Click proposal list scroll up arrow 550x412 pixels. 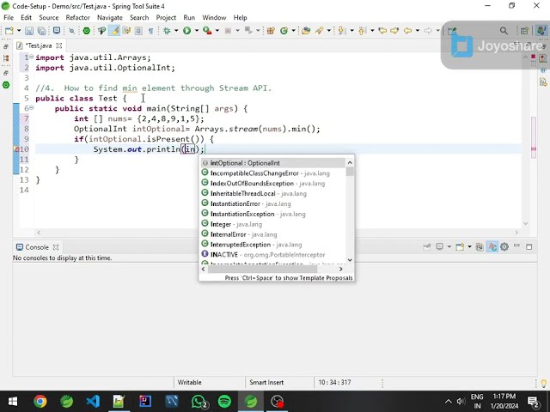(350, 162)
